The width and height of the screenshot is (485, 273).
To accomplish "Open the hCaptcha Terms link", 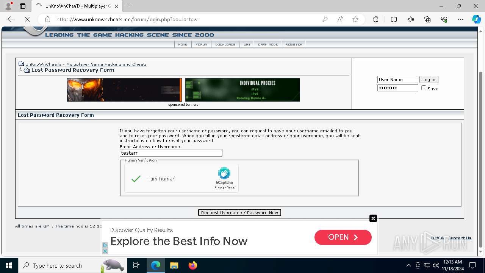I will coord(231,187).
